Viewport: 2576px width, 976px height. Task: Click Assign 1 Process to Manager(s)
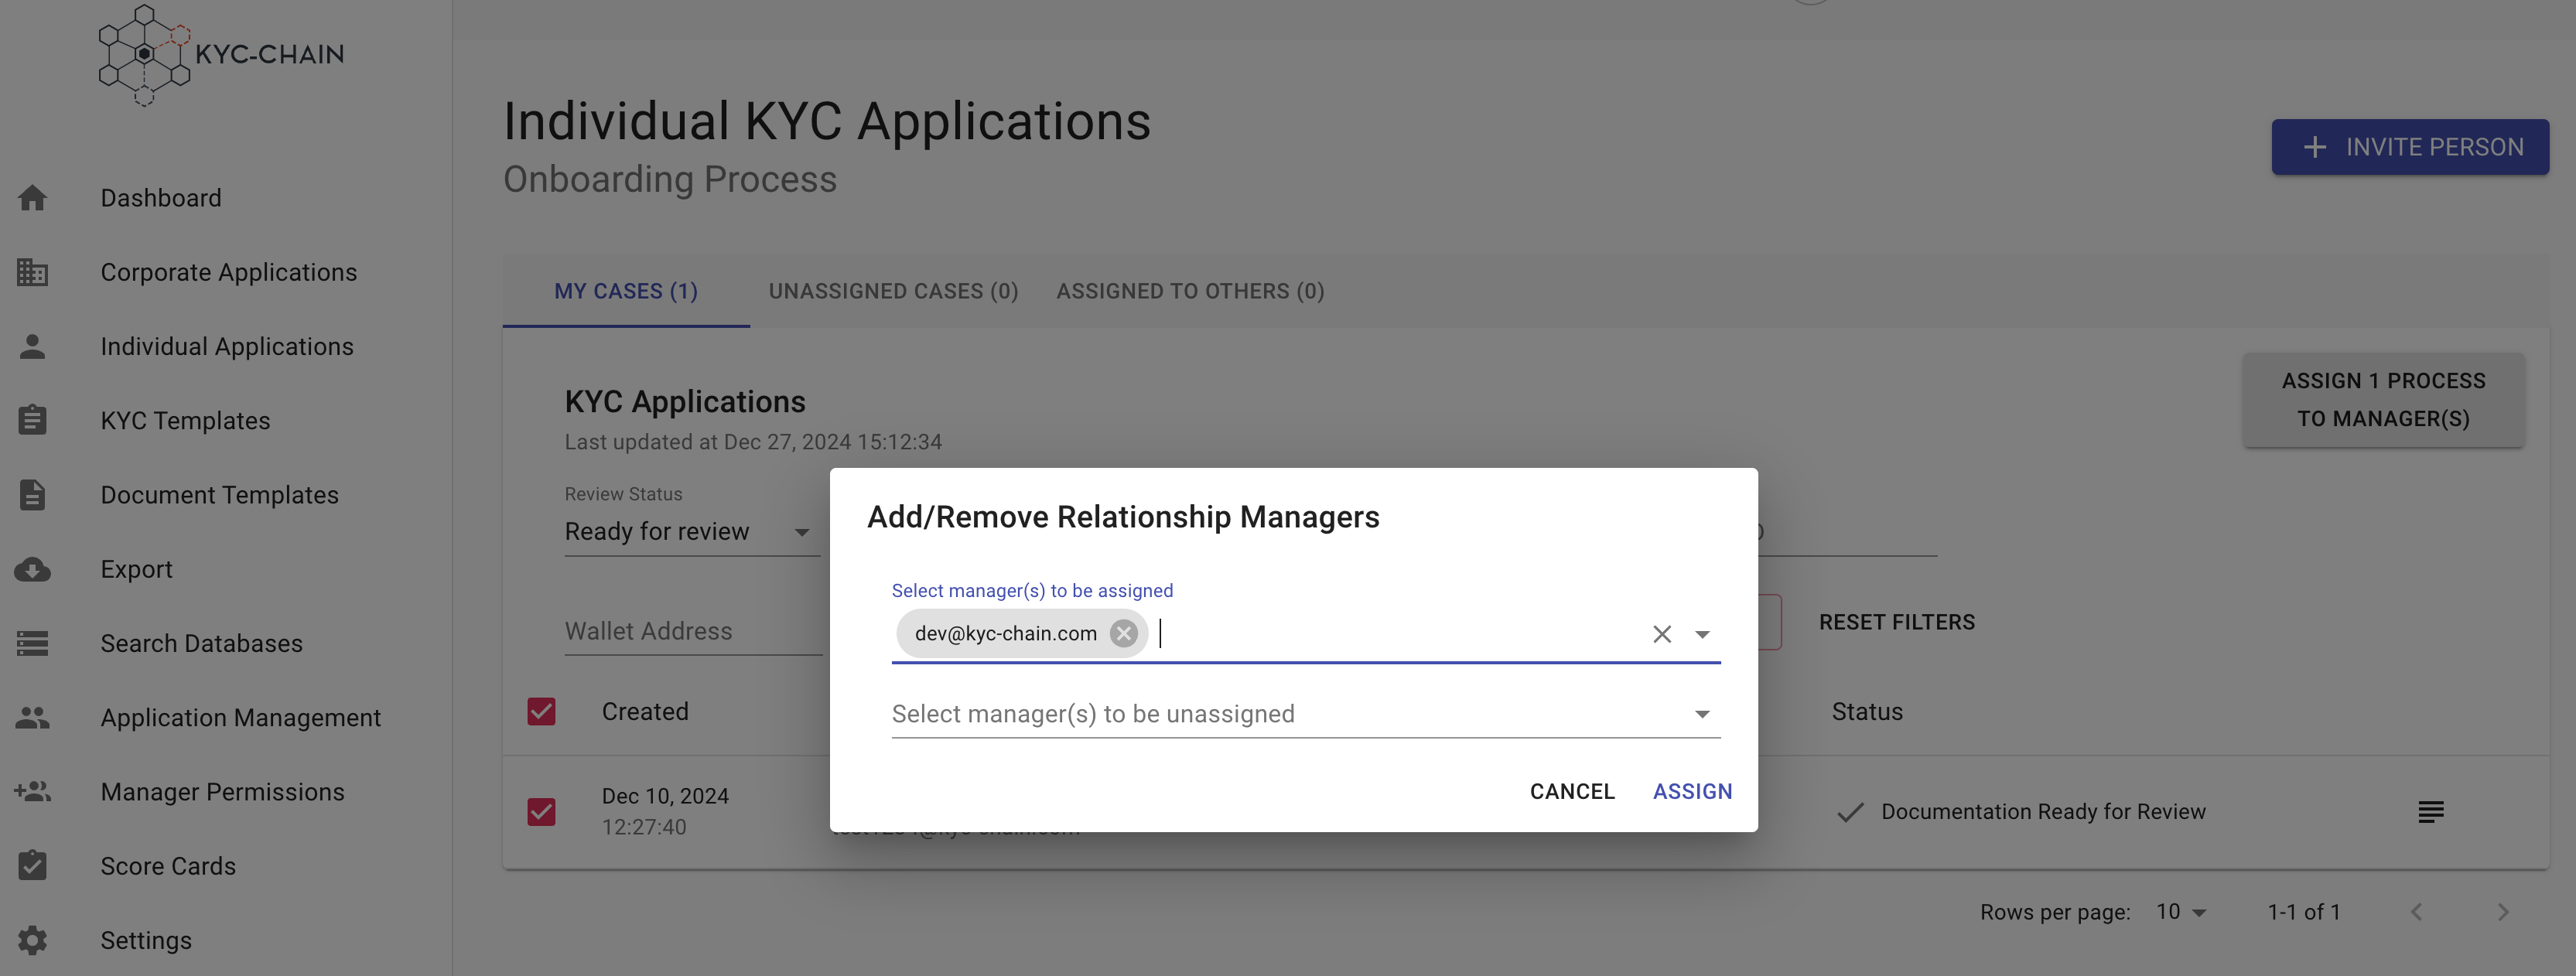[2383, 400]
